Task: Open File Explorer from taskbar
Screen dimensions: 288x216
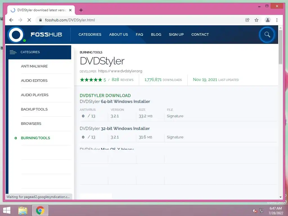Action: (23, 210)
